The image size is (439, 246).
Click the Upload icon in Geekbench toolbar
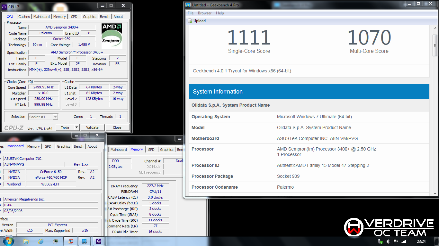190,21
